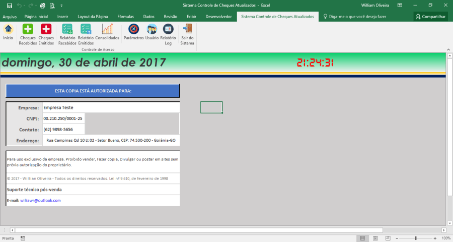
Task: Click the 100% zoom level
Action: pyautogui.click(x=446, y=238)
